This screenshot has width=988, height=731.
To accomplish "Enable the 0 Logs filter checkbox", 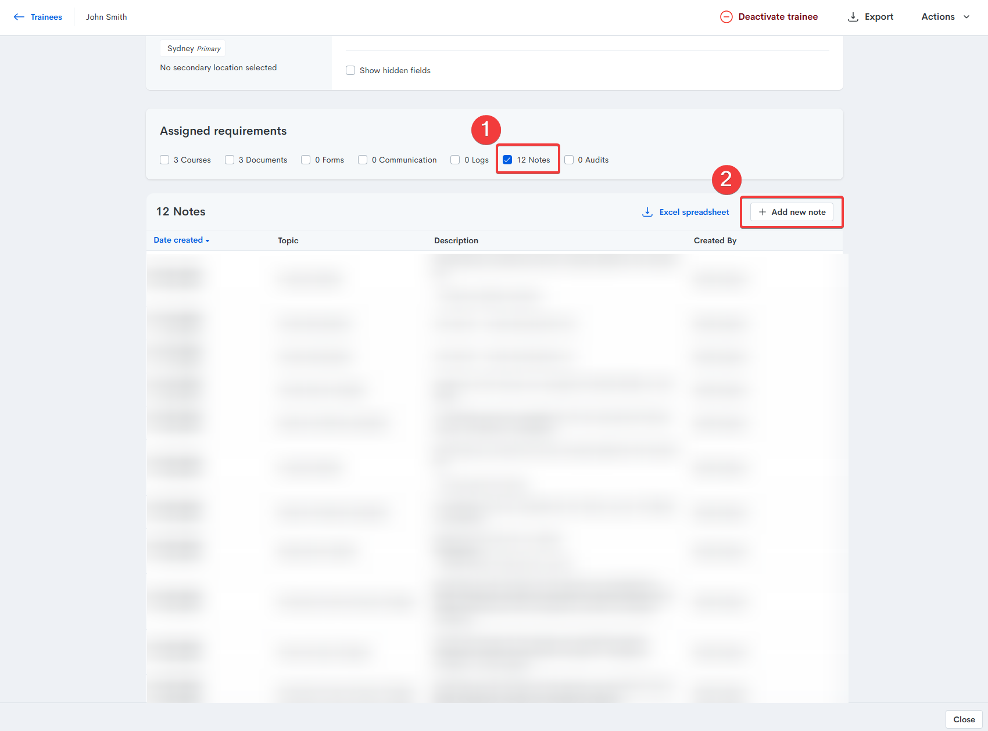I will click(x=455, y=160).
